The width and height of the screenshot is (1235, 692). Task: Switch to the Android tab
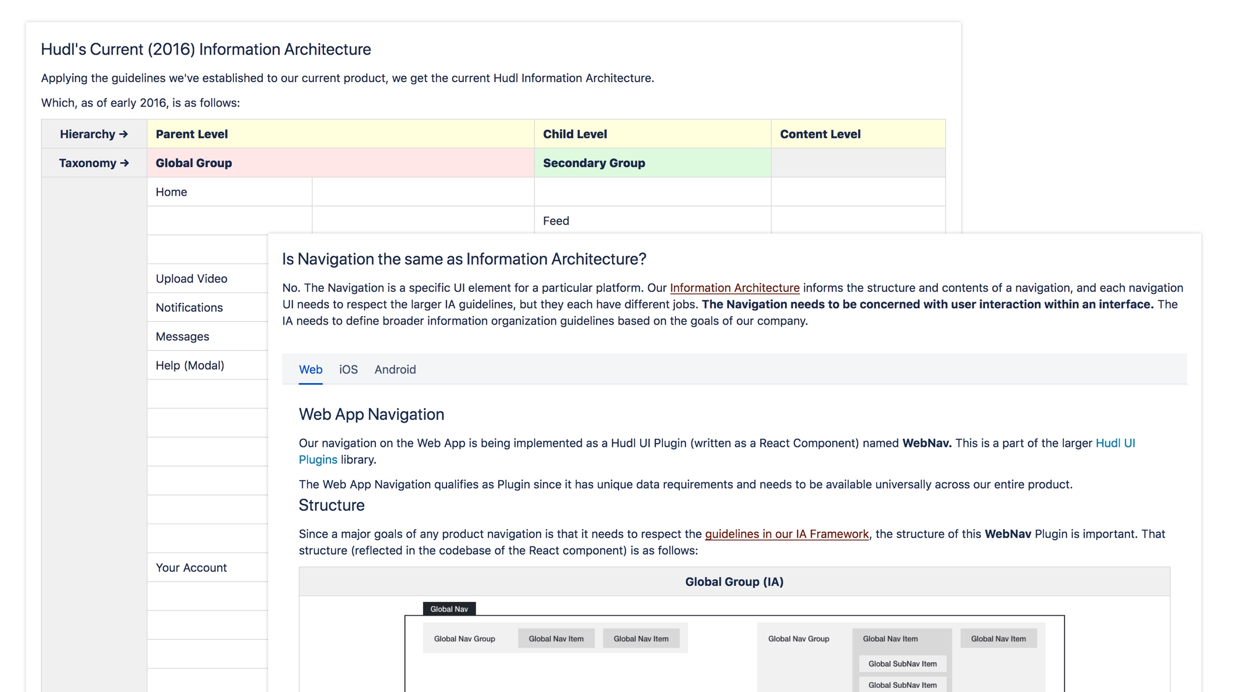395,370
